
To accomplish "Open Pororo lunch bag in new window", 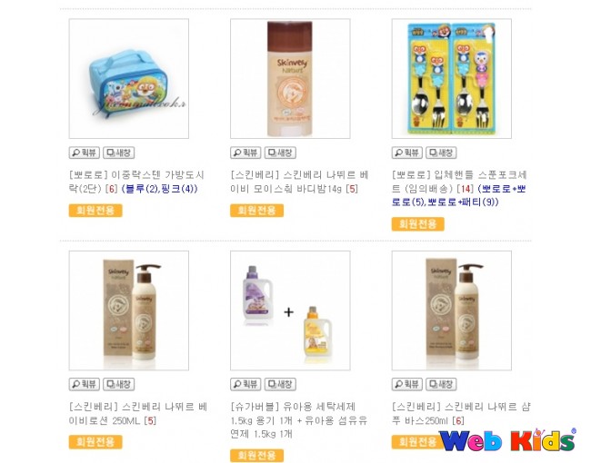I will point(119,153).
